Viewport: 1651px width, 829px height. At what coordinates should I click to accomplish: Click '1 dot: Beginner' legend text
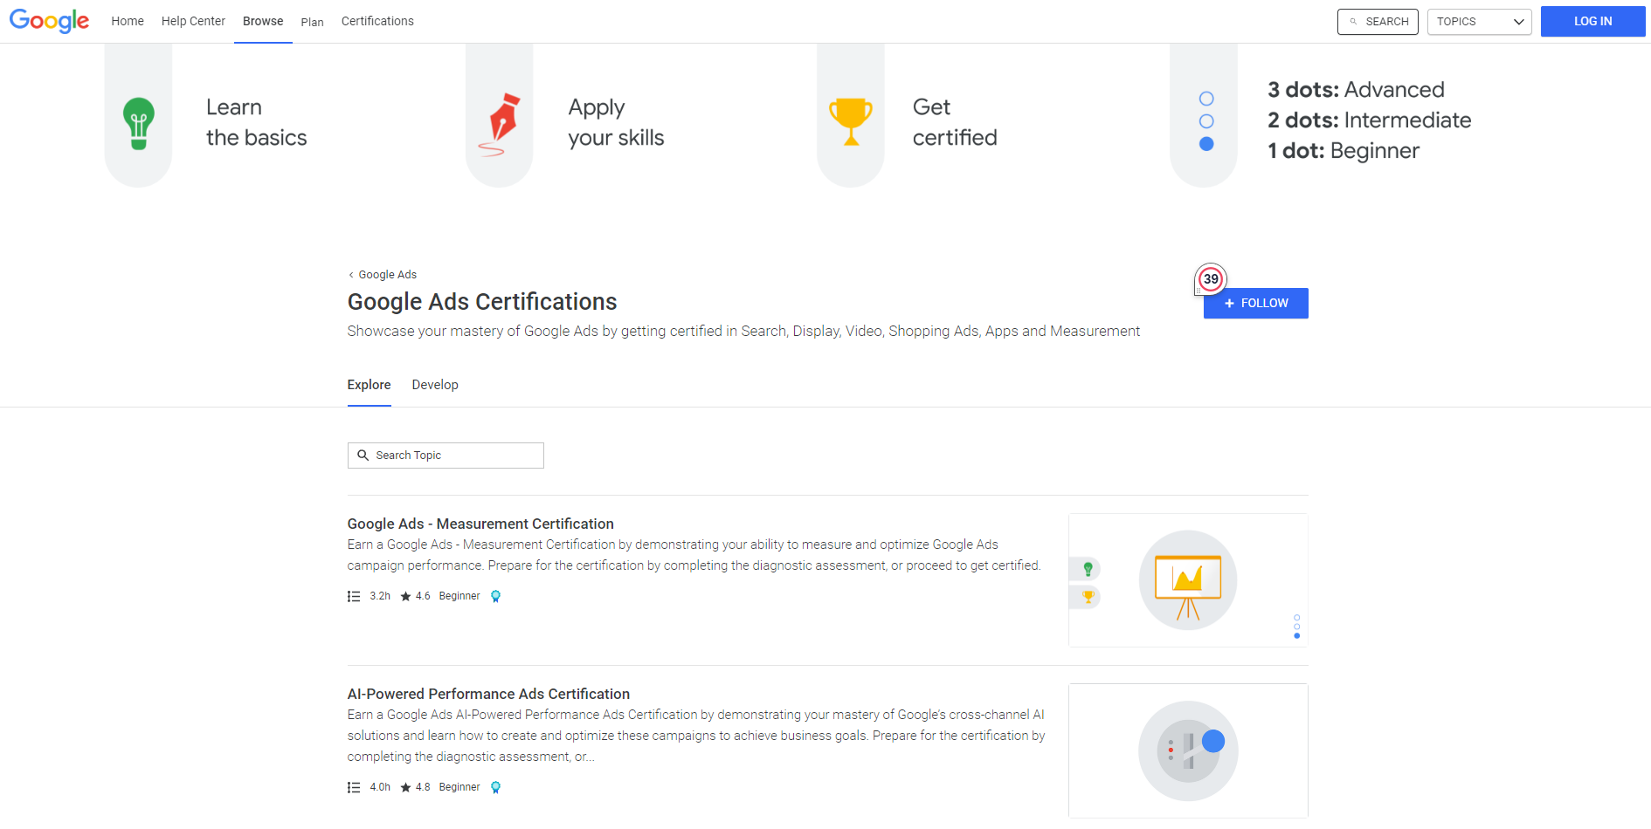[x=1344, y=151]
